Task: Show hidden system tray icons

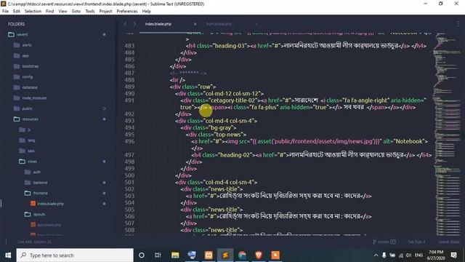Action: pyautogui.click(x=376, y=255)
